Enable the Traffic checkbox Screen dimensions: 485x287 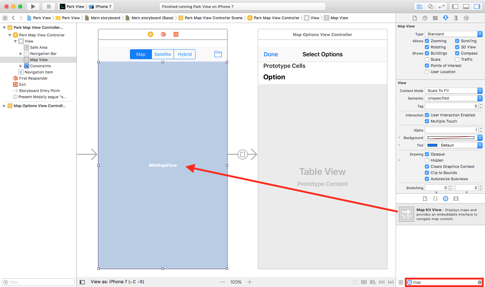[457, 59]
